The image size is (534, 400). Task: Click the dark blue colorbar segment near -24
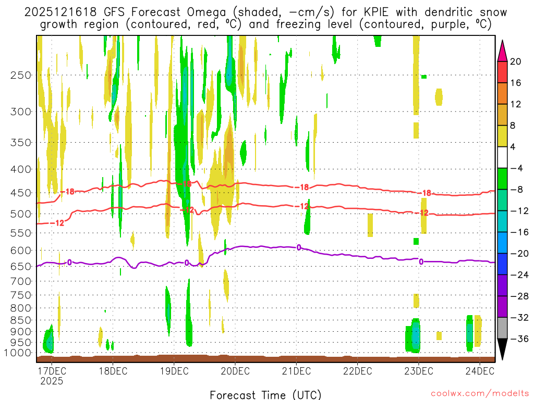point(502,264)
